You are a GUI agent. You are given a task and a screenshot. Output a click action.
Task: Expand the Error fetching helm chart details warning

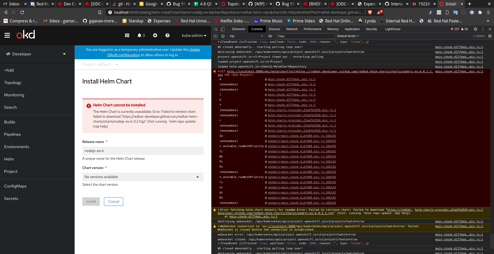pyautogui.click(x=219, y=210)
